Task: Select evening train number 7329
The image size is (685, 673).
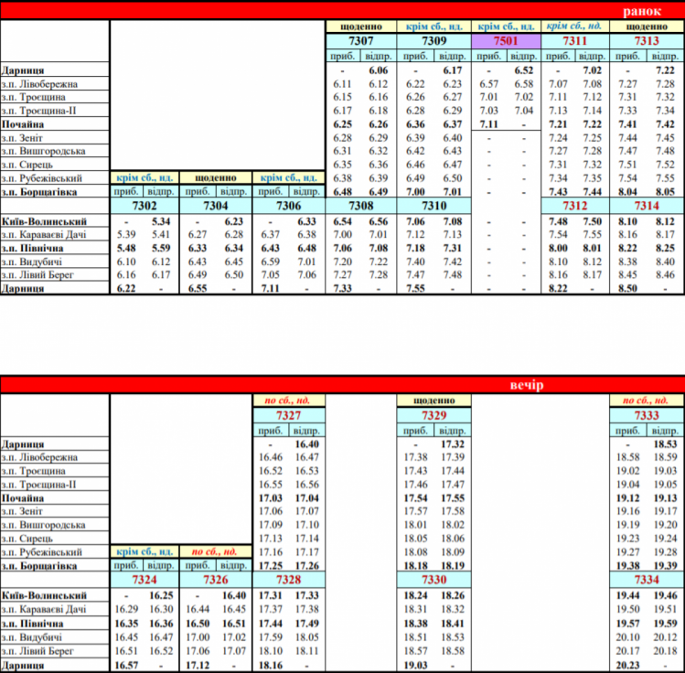Action: tap(433, 415)
